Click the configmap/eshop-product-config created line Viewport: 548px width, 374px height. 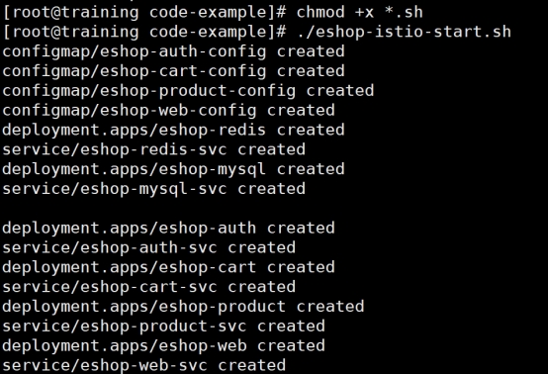click(188, 91)
